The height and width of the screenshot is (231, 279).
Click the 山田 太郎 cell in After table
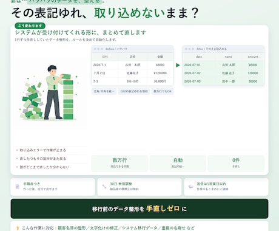click(229, 65)
